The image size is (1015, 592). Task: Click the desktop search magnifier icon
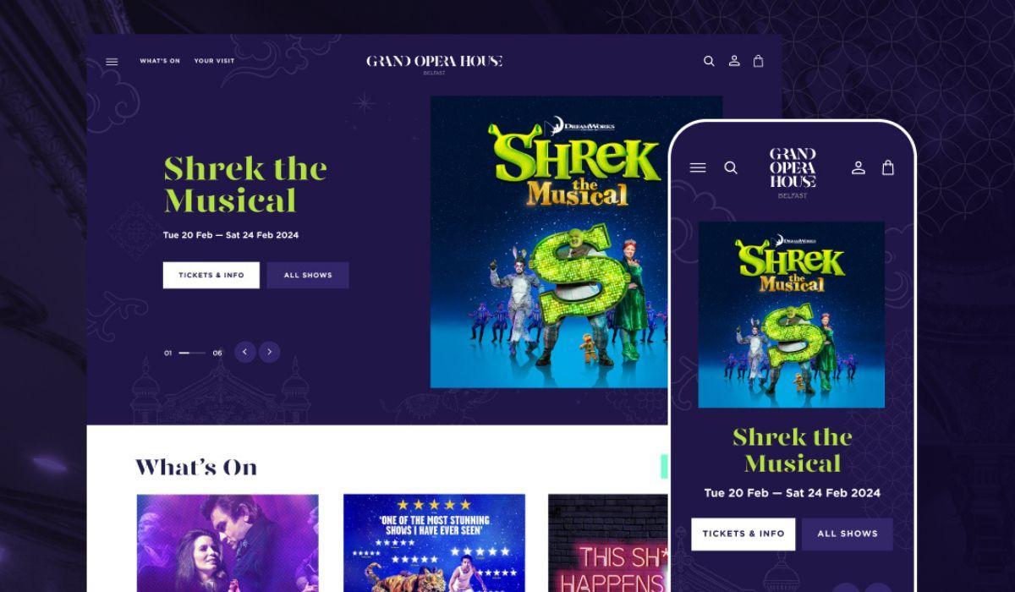(x=709, y=61)
